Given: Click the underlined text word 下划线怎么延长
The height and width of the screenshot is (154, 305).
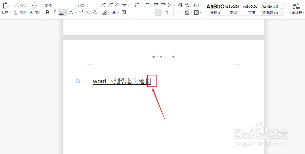Looking at the screenshot, I should (x=122, y=81).
